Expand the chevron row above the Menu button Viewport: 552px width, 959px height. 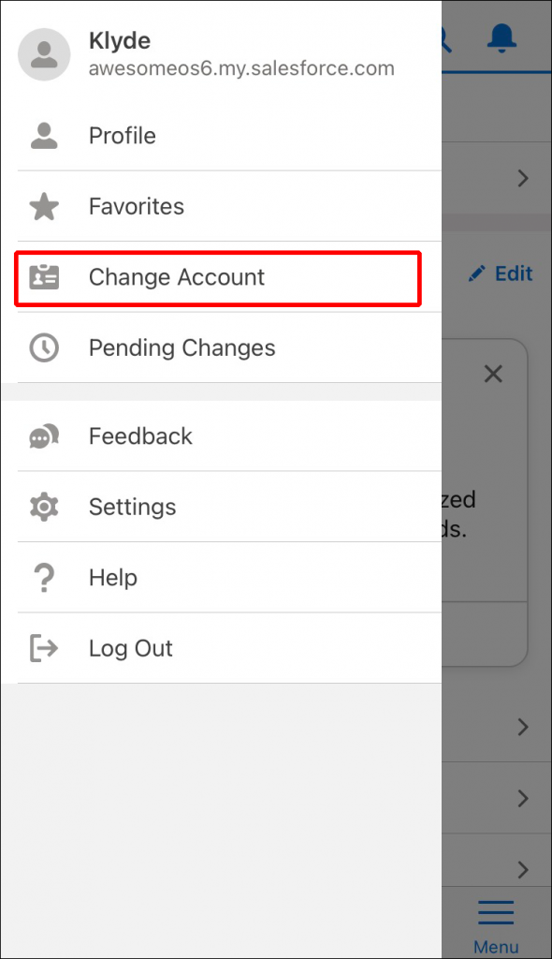click(x=523, y=869)
